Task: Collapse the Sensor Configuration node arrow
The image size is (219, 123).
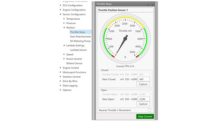Action: coord(60,14)
